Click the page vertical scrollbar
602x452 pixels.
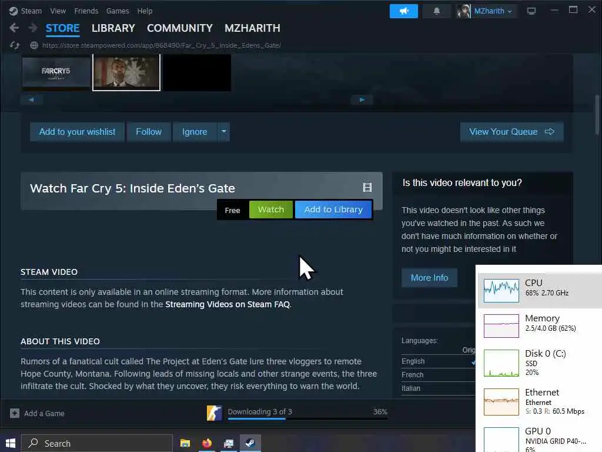pos(597,115)
